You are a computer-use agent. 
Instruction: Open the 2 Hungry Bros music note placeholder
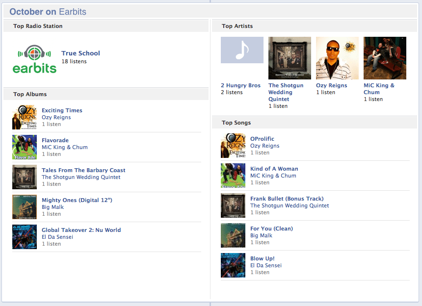[242, 50]
